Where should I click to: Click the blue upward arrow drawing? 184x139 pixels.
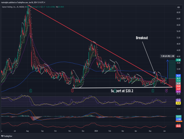pyautogui.click(x=167, y=69)
